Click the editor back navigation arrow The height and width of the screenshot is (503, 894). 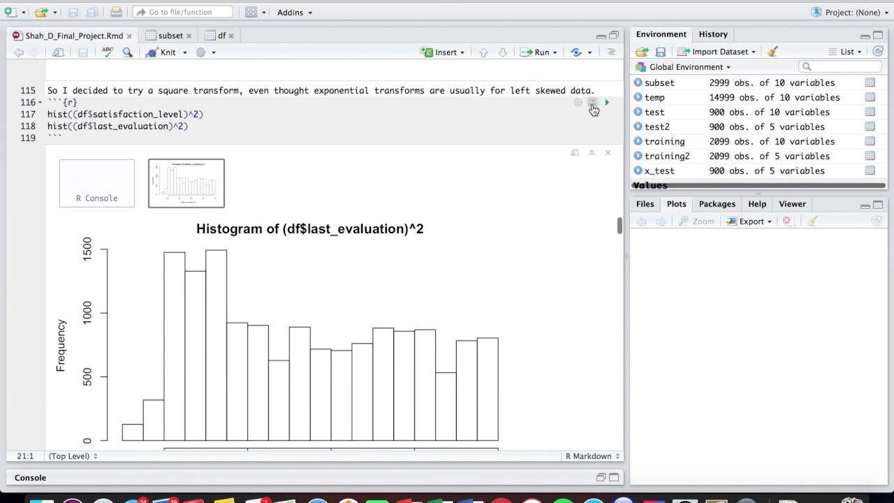click(19, 52)
